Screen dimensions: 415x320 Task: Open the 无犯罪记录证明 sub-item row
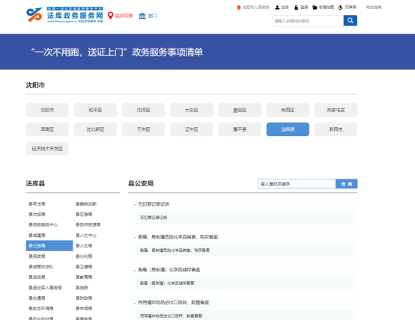click(243, 218)
